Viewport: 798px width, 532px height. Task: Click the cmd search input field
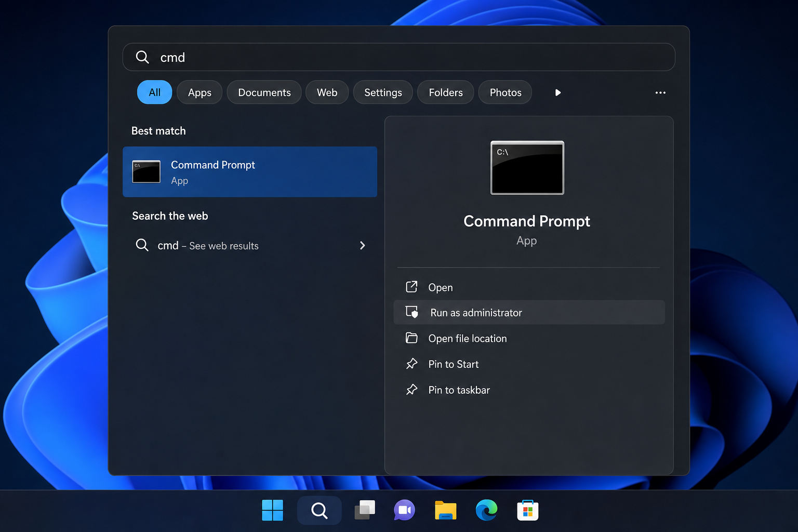coord(398,57)
